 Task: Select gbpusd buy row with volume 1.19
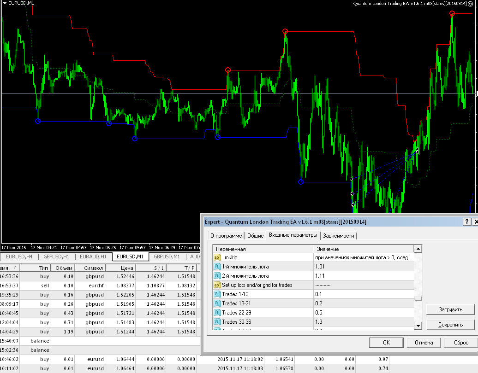point(100,332)
